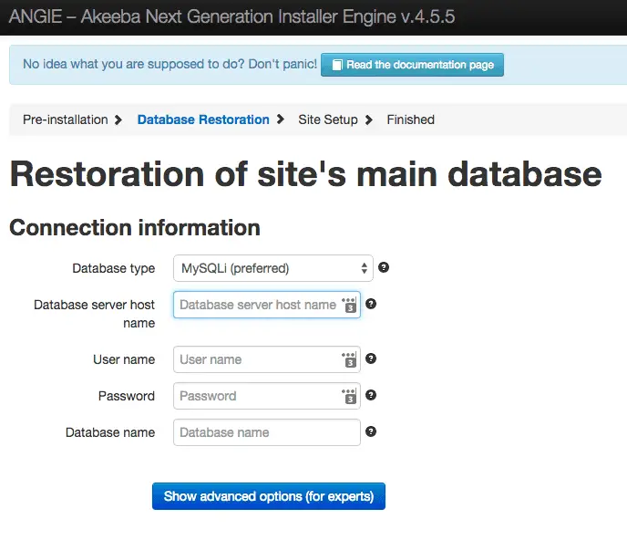Click the 'Database server host name' label
The height and width of the screenshot is (540, 627).
click(95, 314)
